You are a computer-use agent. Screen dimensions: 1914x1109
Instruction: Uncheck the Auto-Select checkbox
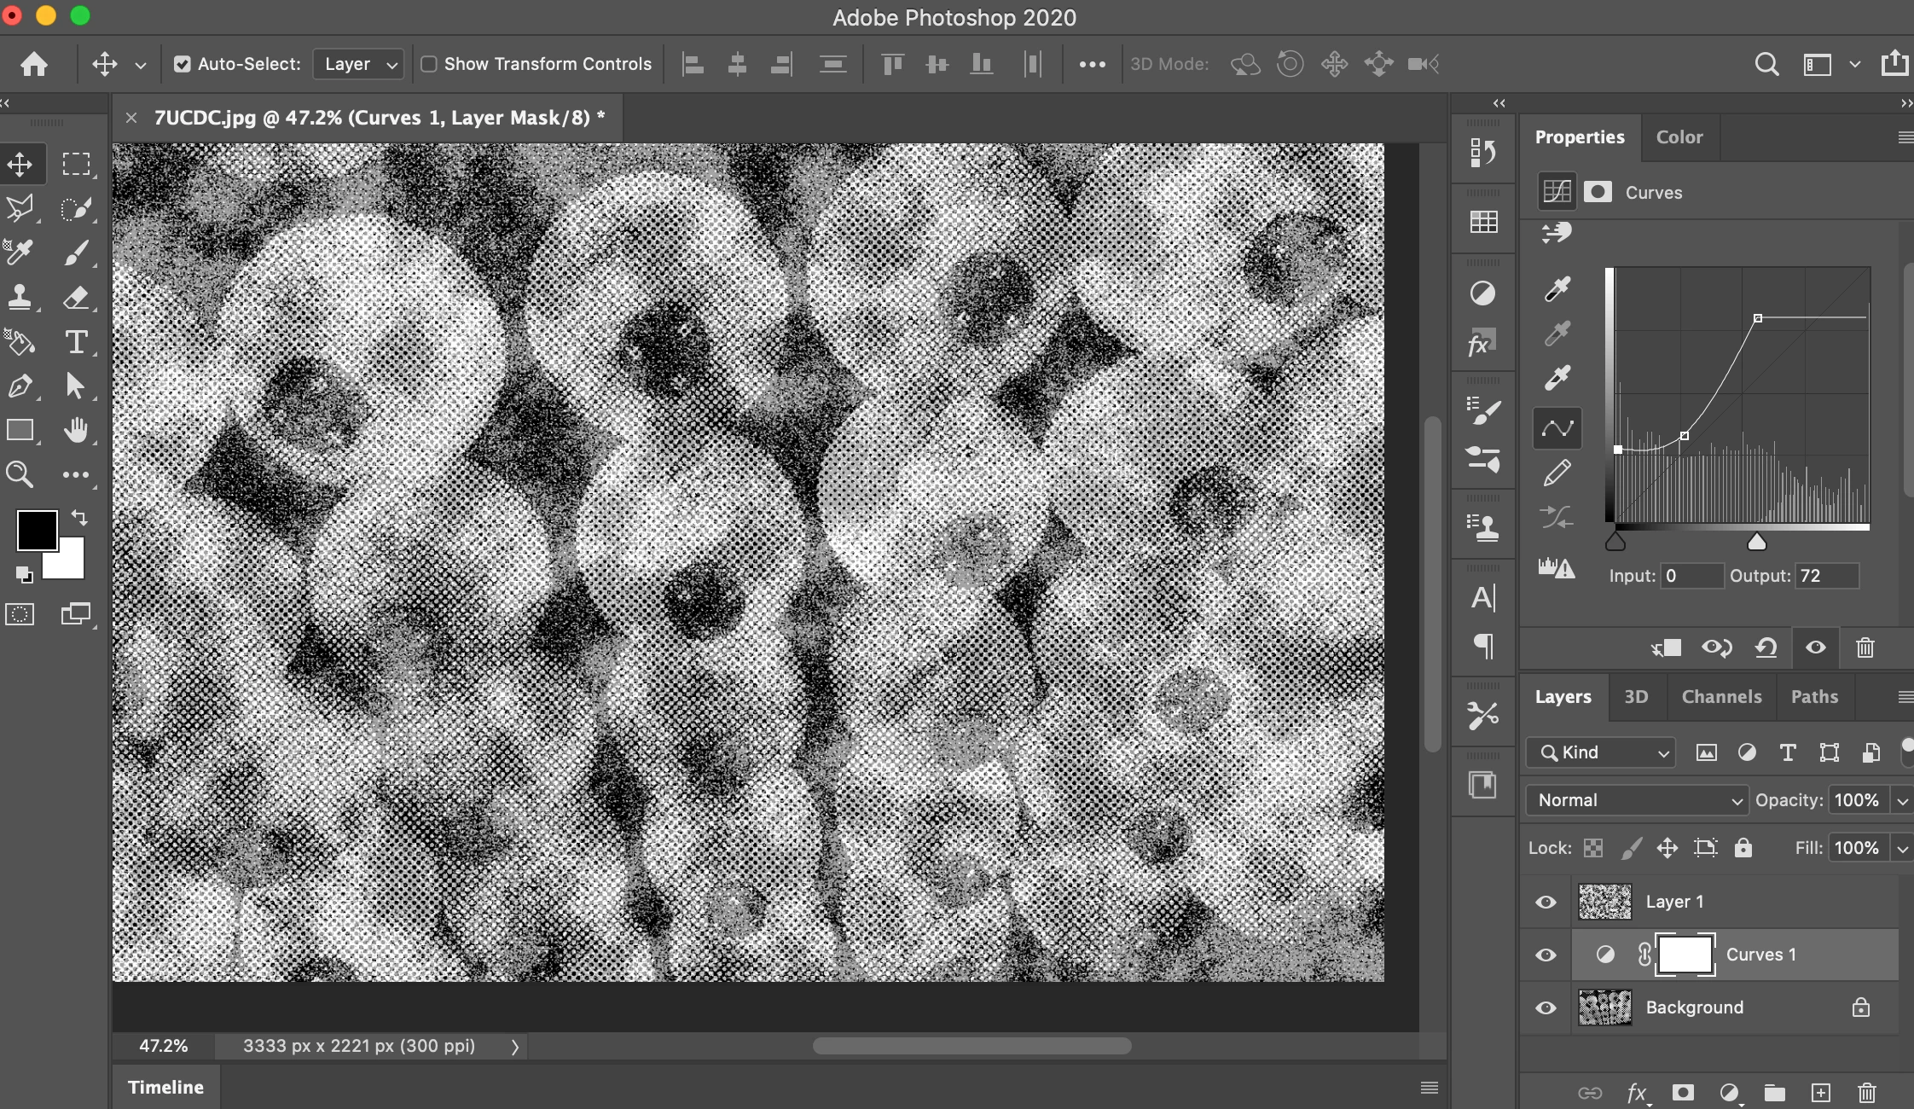pos(182,64)
